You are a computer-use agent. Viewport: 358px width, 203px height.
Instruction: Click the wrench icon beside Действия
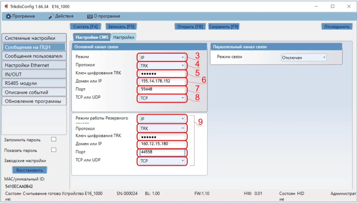[x=51, y=16]
